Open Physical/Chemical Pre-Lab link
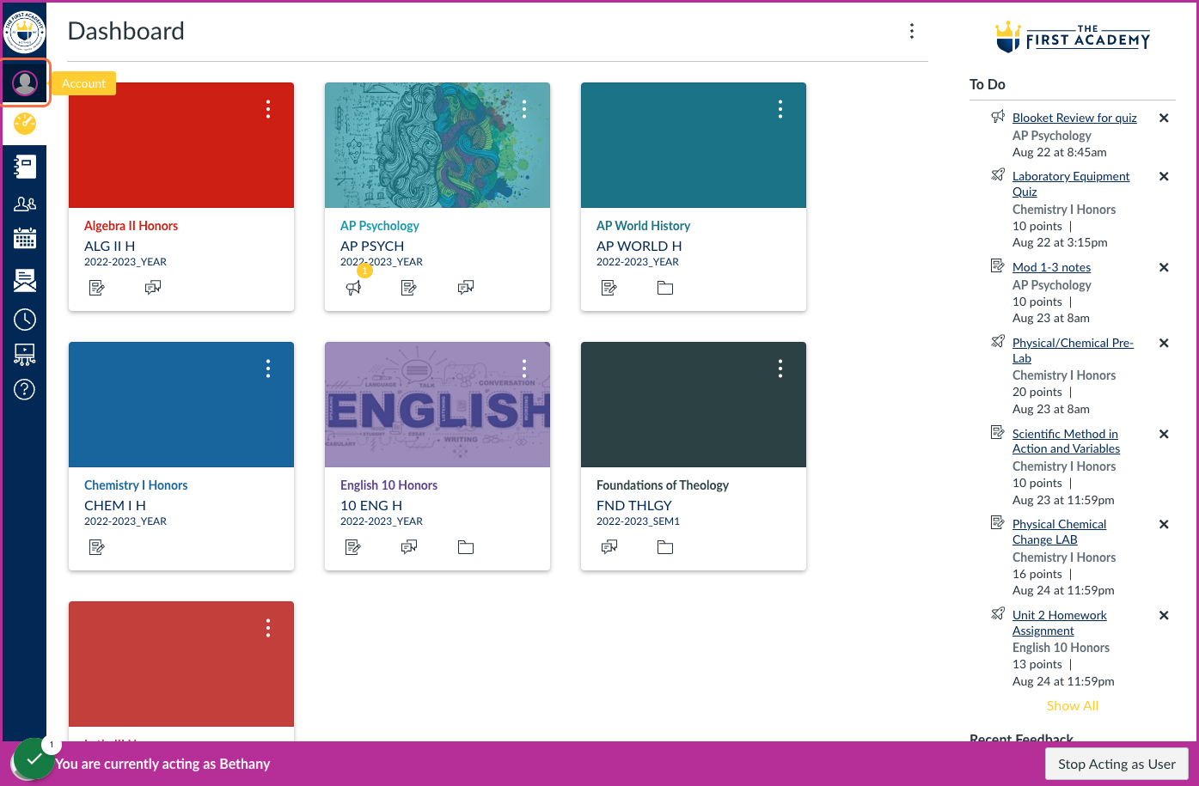 [x=1073, y=350]
